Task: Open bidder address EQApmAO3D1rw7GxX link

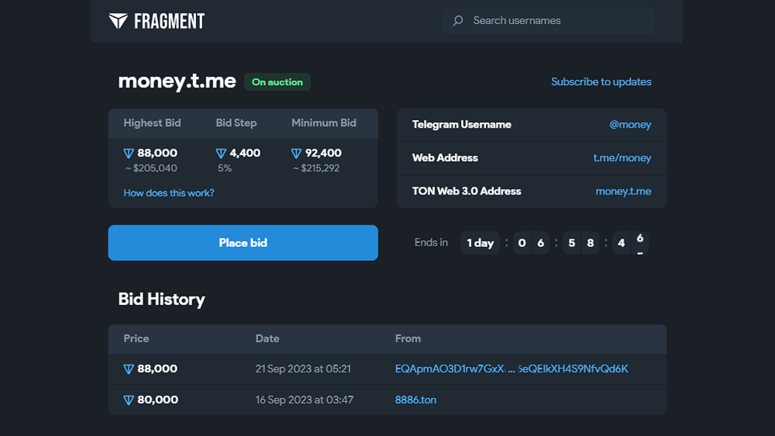Action: coord(511,369)
